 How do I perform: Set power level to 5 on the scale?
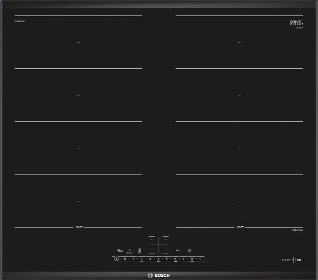[167, 259]
